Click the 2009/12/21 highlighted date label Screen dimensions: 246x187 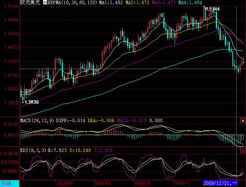tap(220, 183)
